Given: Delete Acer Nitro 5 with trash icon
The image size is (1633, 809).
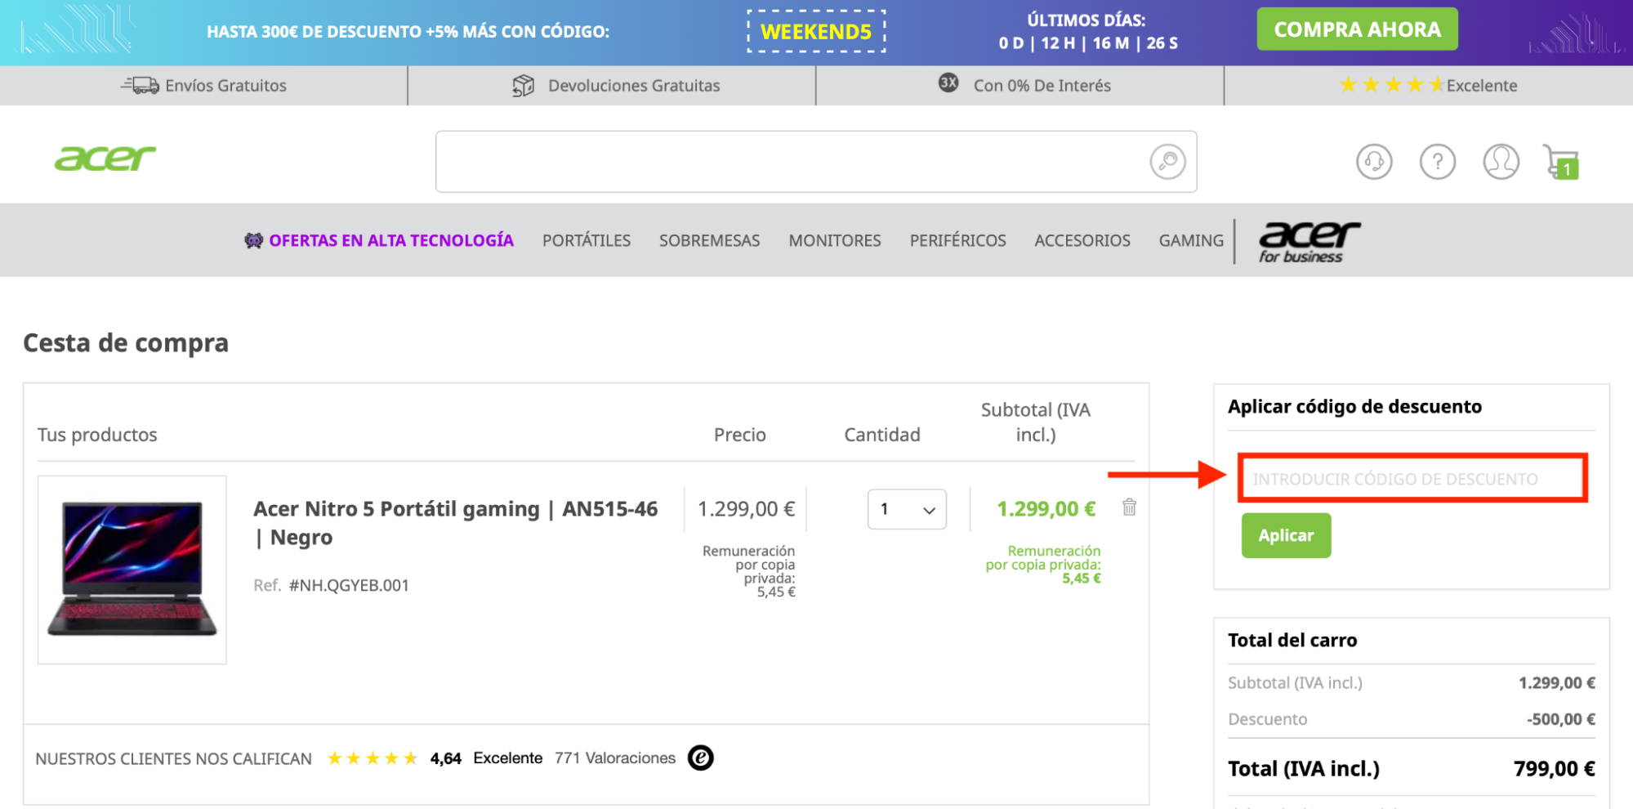Looking at the screenshot, I should [x=1129, y=507].
